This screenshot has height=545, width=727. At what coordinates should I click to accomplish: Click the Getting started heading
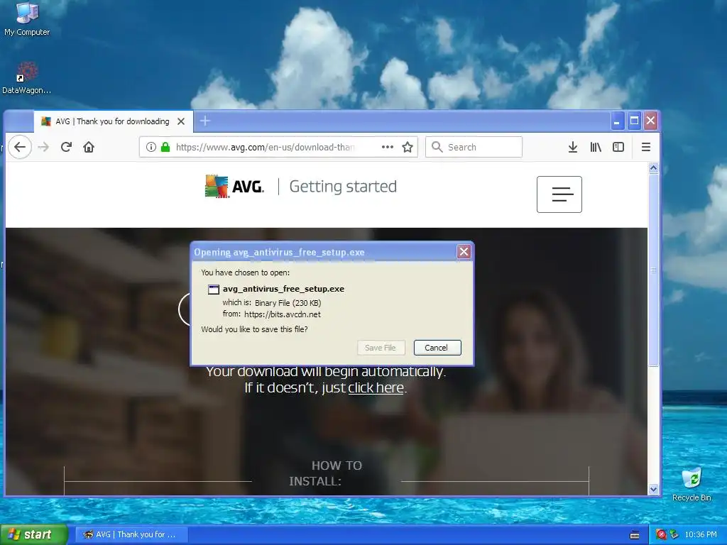pos(343,187)
